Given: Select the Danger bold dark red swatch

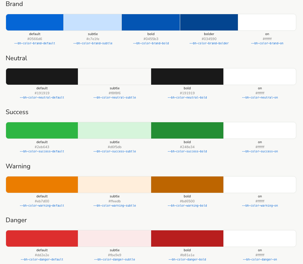Looking at the screenshot, I should pos(187,238).
